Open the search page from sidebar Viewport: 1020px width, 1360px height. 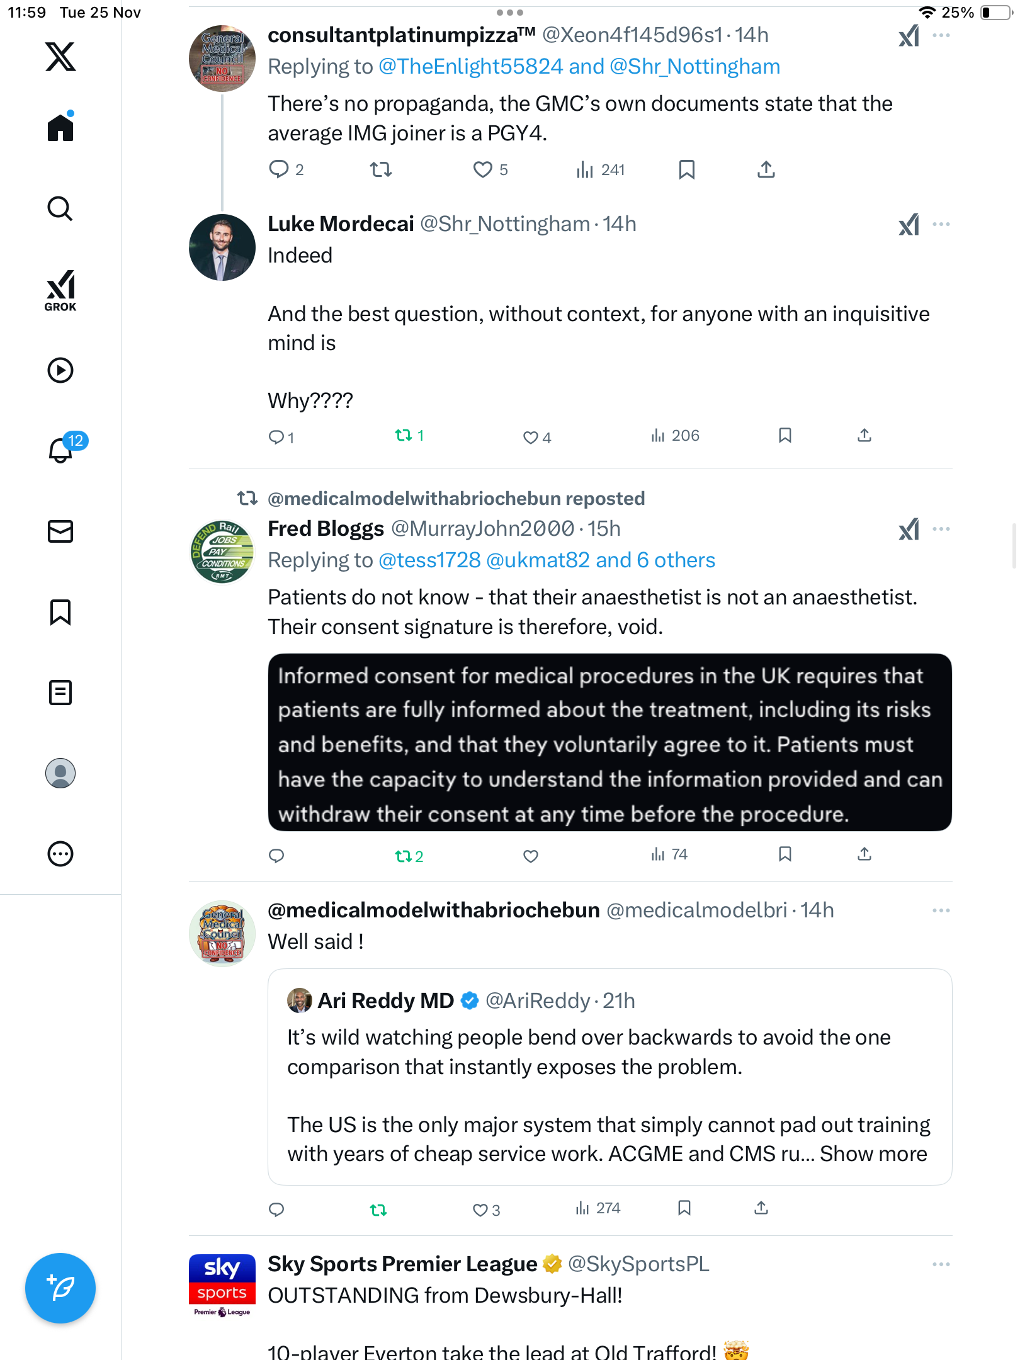pos(60,209)
